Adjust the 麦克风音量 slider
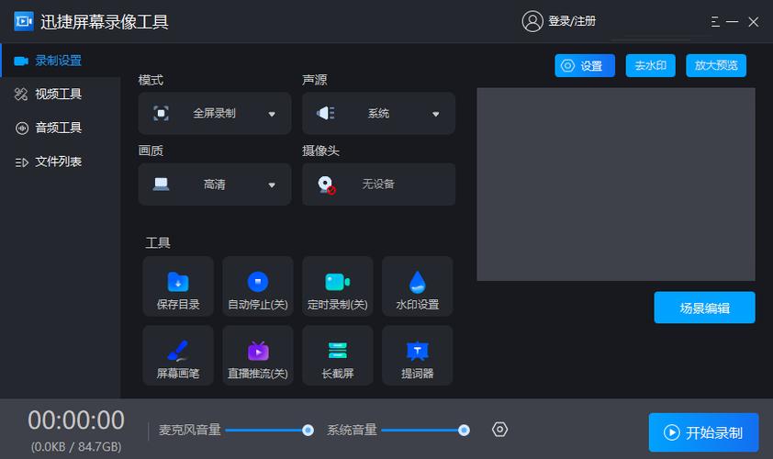 point(269,431)
